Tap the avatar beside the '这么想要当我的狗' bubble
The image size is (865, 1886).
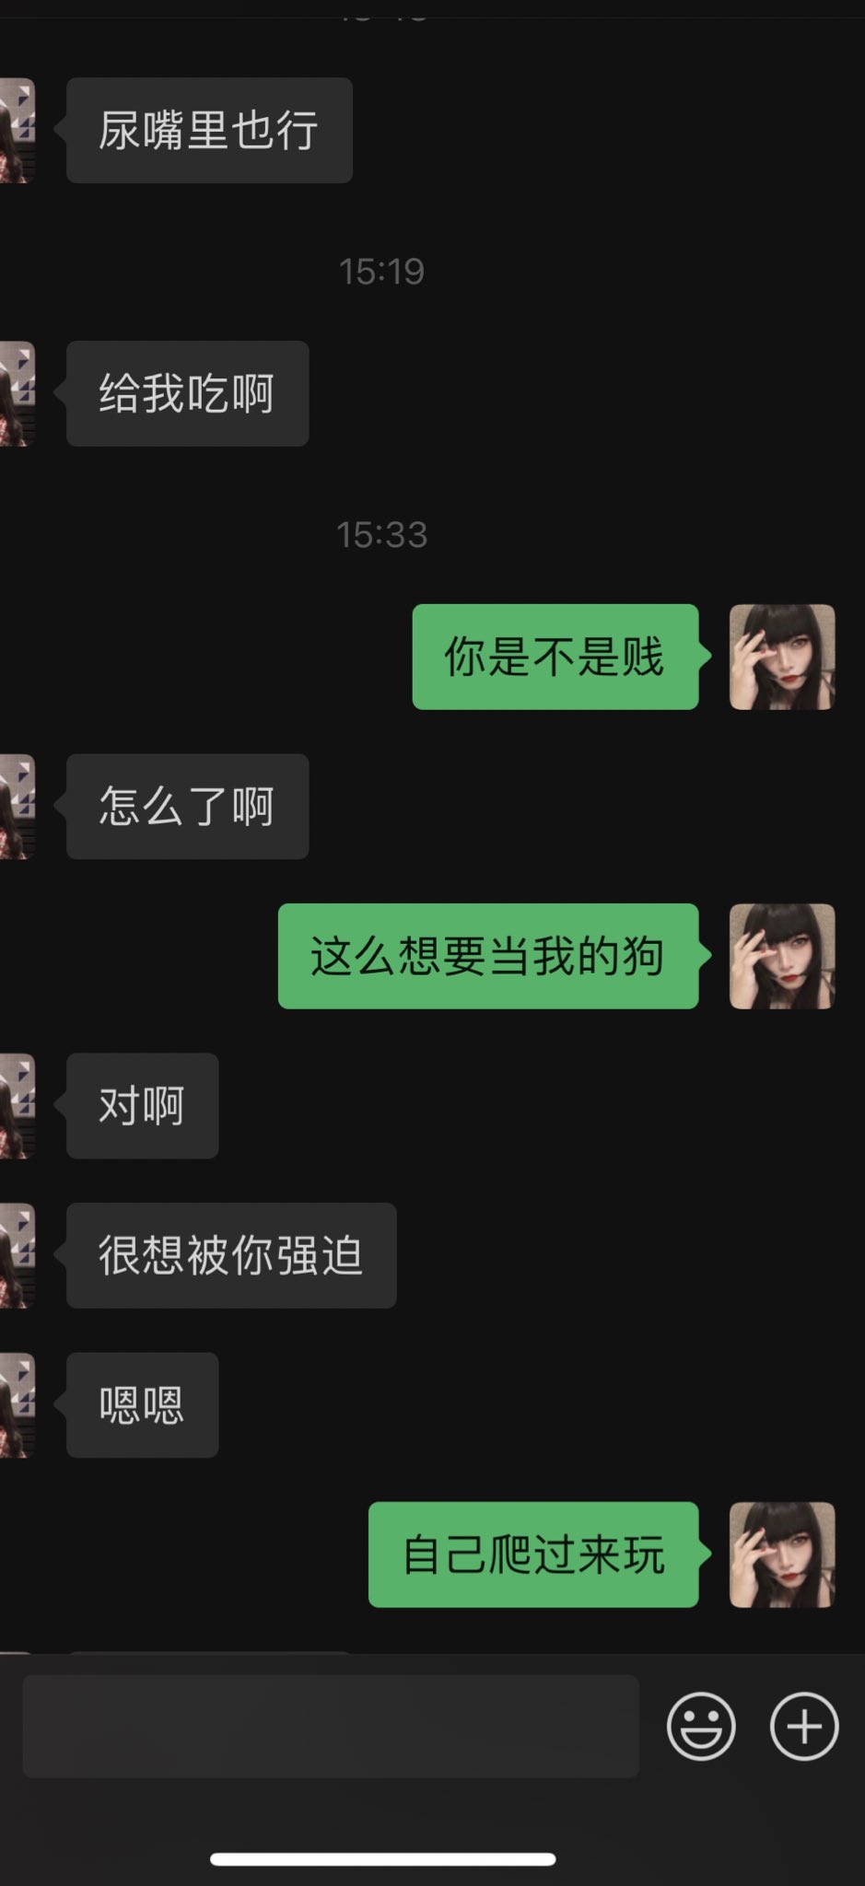(x=782, y=956)
